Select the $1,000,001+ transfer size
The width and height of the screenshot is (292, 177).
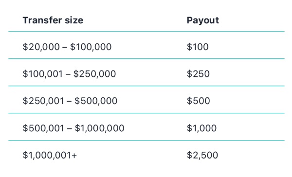click(x=50, y=155)
